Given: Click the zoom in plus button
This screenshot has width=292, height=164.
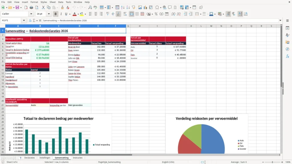Looking at the screenshot, I should coord(282,162).
